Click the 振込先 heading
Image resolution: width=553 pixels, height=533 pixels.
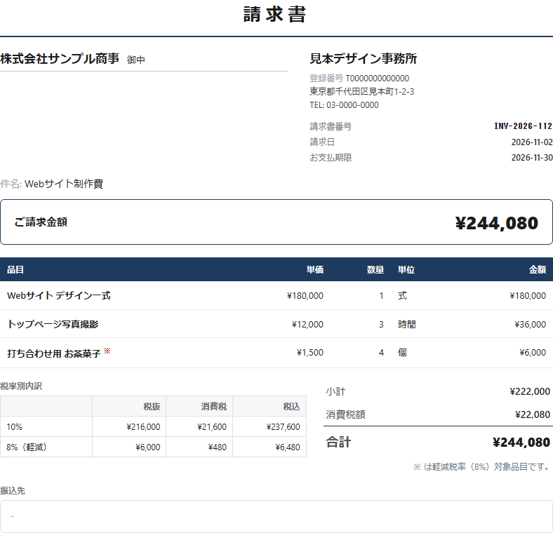[x=13, y=491]
